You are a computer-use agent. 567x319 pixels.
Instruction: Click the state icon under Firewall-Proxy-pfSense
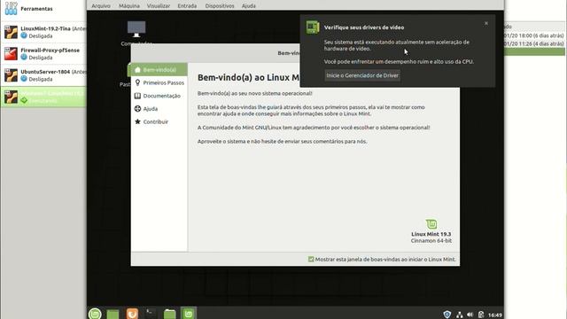coord(24,57)
